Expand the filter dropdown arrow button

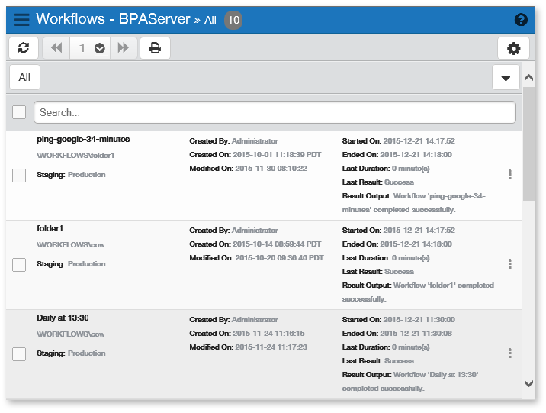pyautogui.click(x=506, y=78)
